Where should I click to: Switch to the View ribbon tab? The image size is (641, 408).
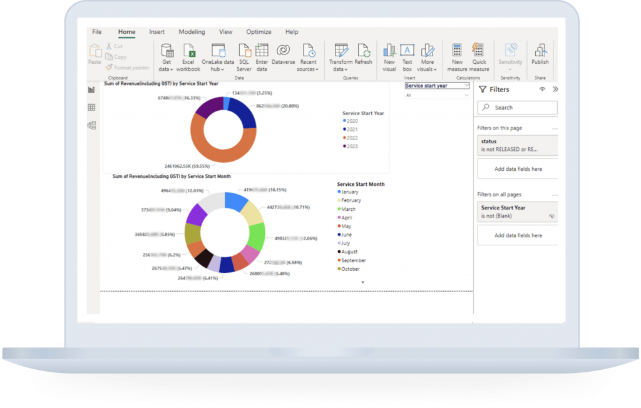click(225, 32)
